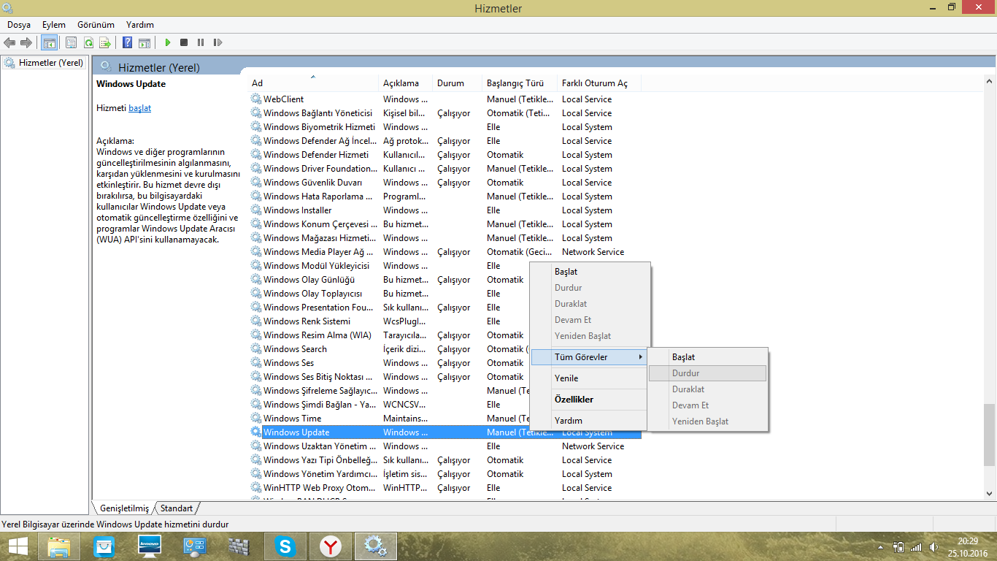Image resolution: width=997 pixels, height=561 pixels.
Task: Toggle the console tree pane icon
Action: pyautogui.click(x=50, y=43)
